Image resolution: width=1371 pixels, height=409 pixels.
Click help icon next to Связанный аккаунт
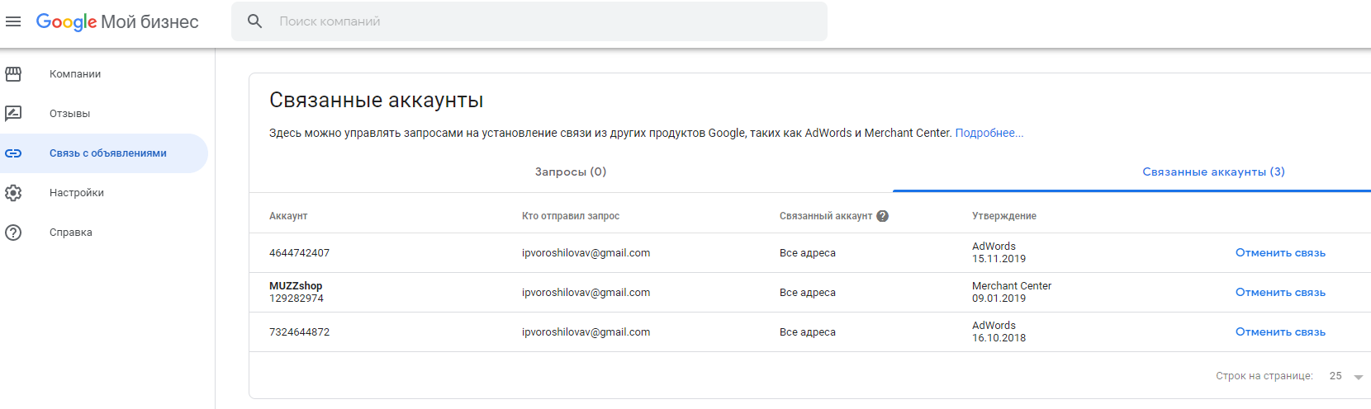(x=882, y=216)
